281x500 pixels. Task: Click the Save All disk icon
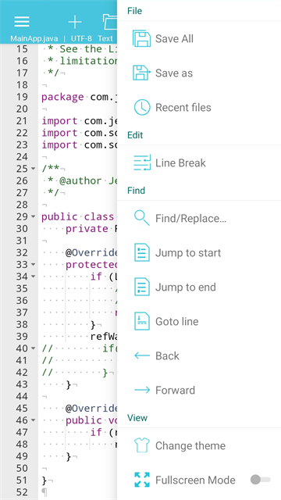141,39
